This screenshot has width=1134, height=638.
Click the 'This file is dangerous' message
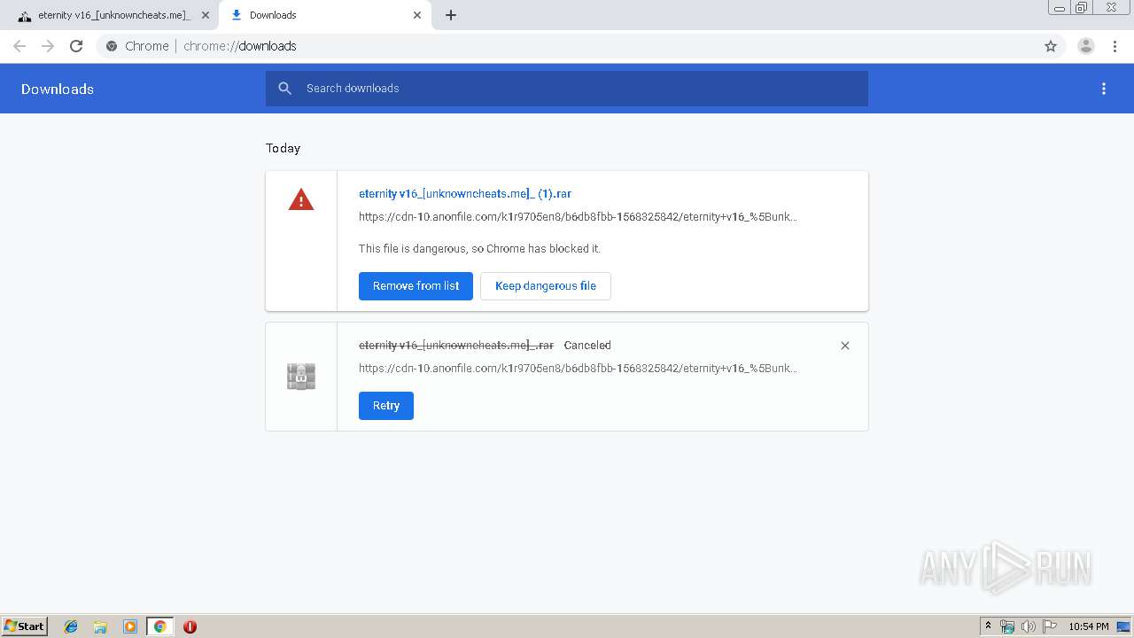[479, 249]
